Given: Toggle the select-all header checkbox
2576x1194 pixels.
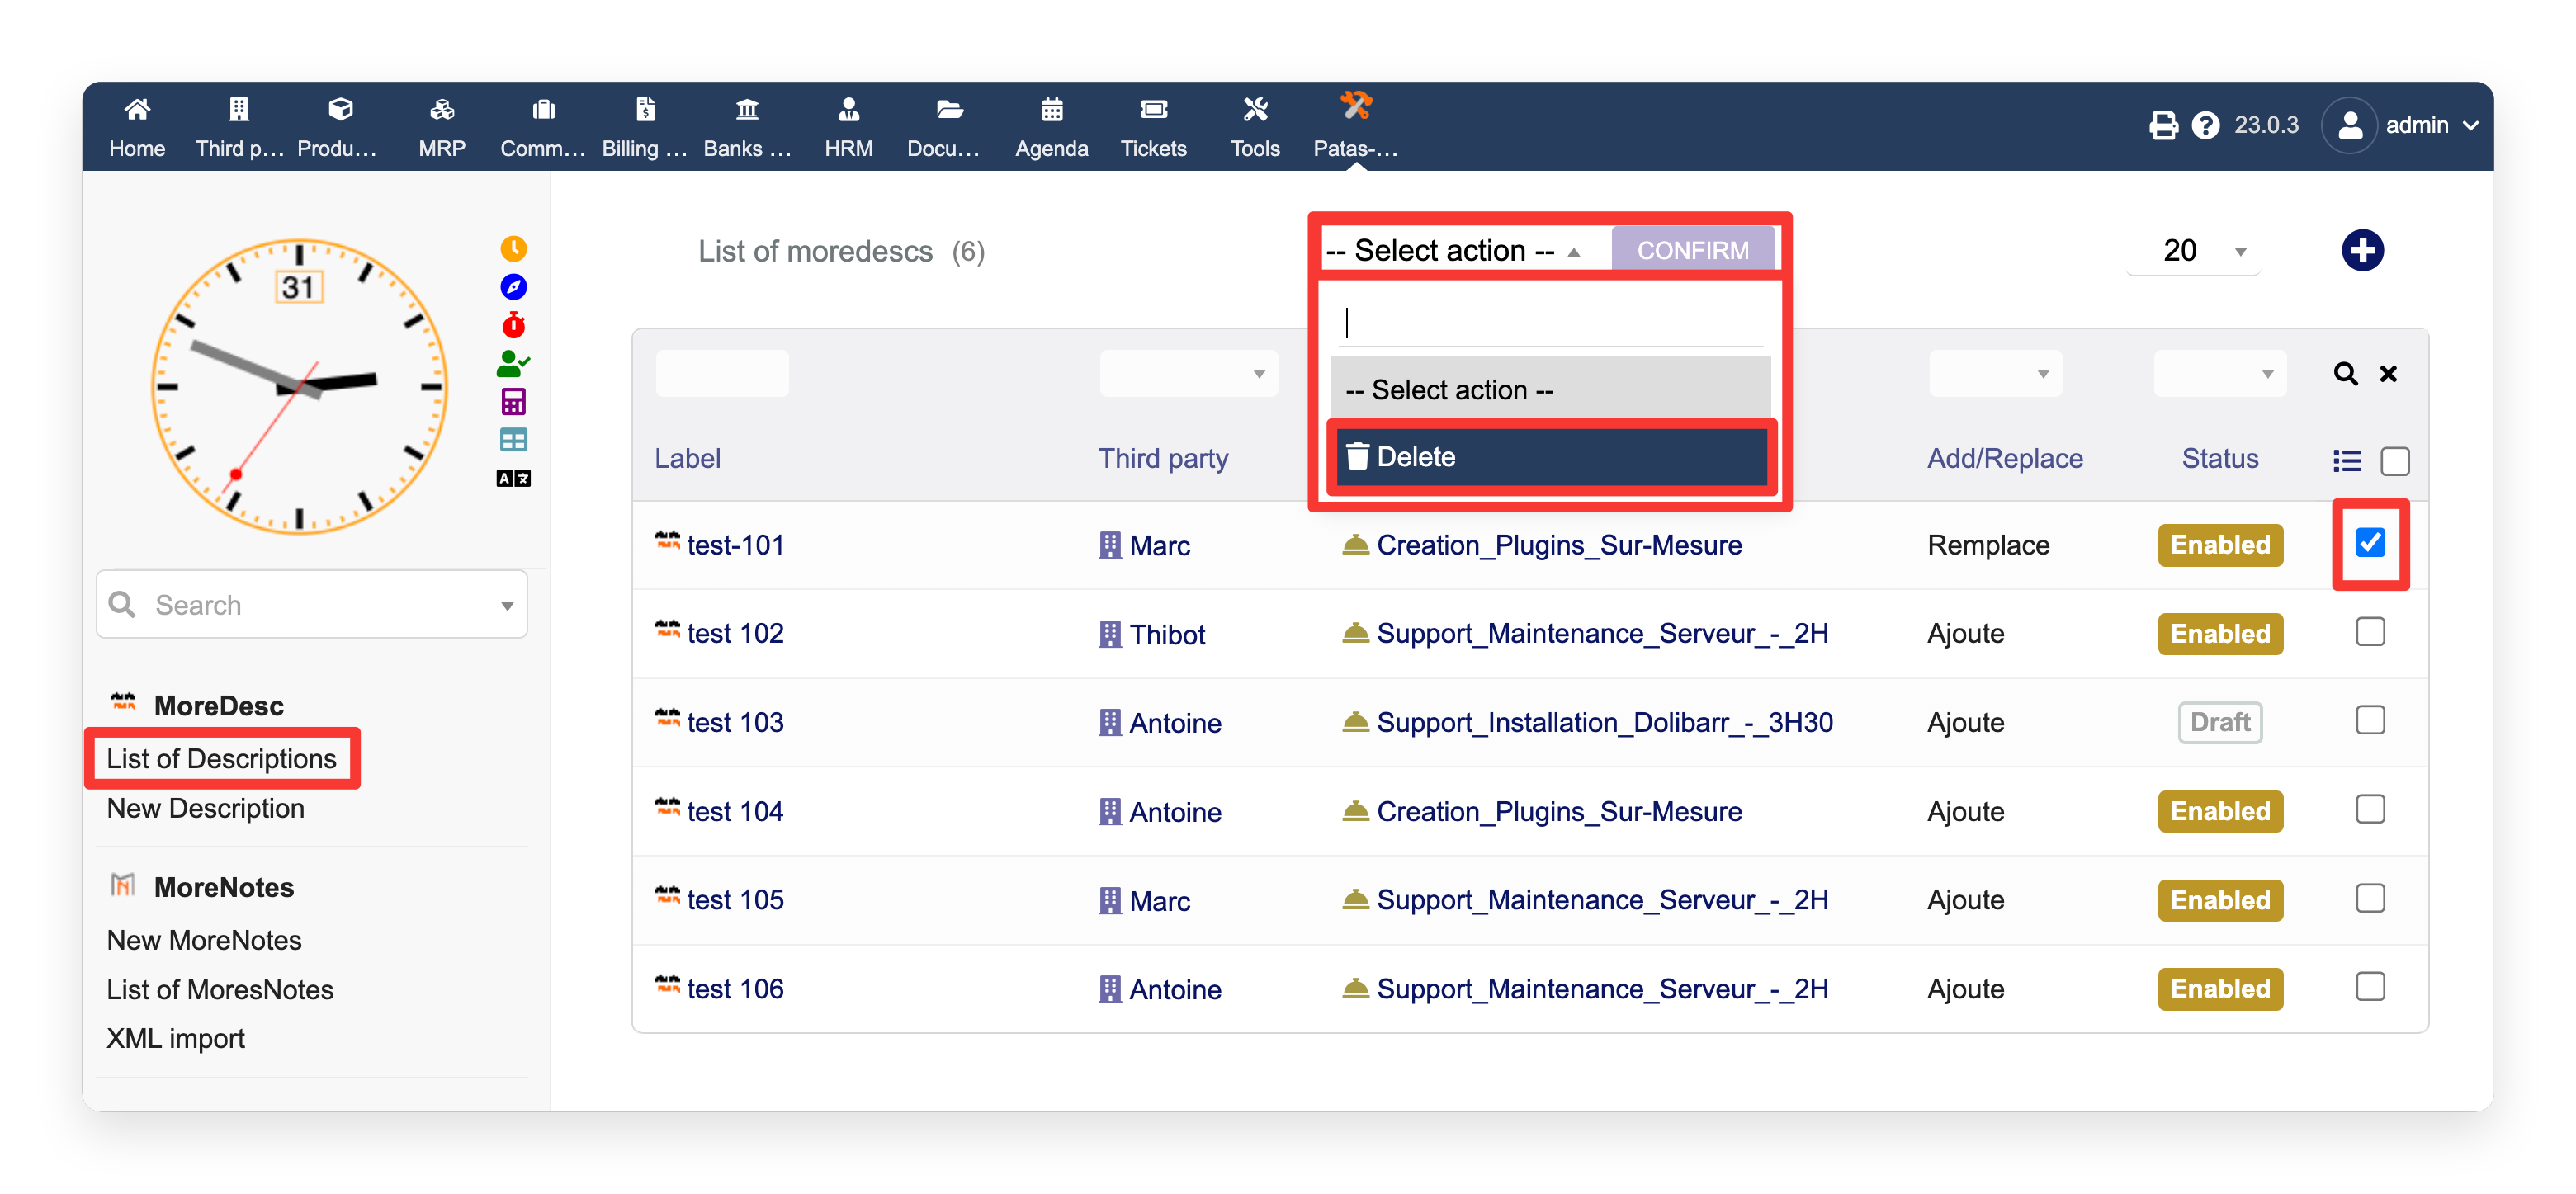Looking at the screenshot, I should [2394, 461].
